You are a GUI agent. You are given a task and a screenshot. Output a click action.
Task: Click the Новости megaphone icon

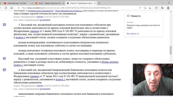click(x=128, y=16)
